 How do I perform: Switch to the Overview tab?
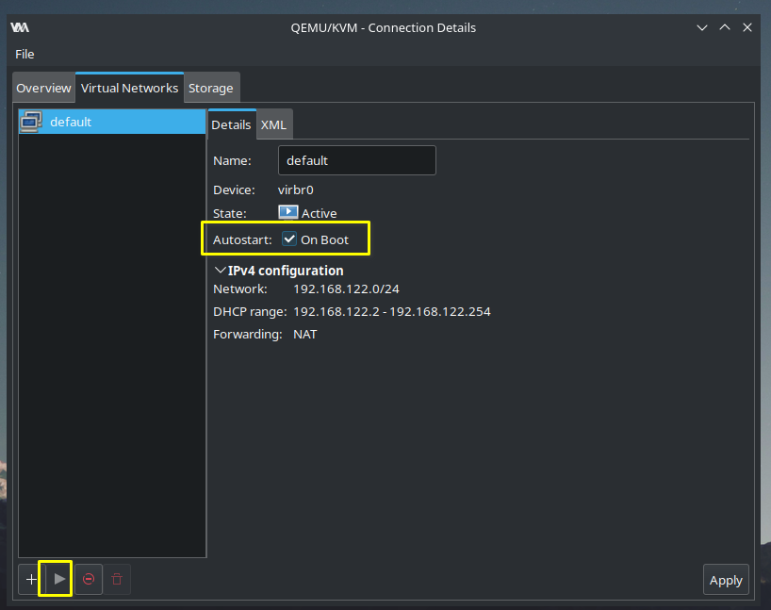click(43, 88)
